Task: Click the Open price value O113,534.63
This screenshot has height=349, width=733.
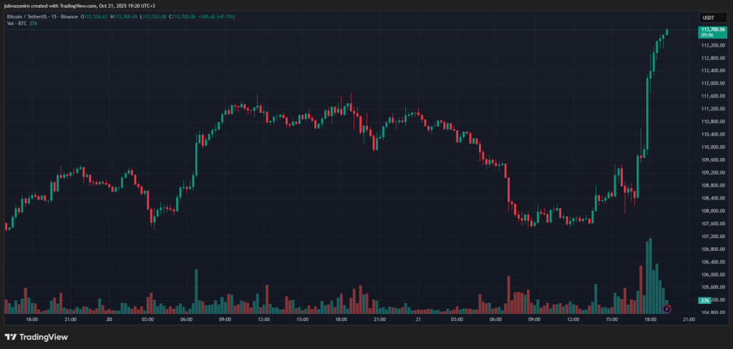Action: click(94, 16)
